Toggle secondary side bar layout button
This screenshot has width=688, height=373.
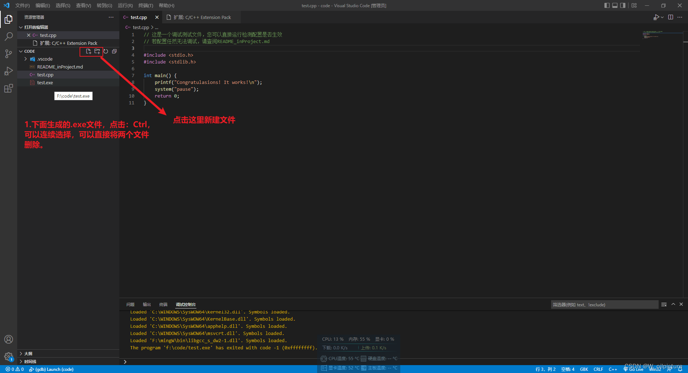(x=623, y=5)
